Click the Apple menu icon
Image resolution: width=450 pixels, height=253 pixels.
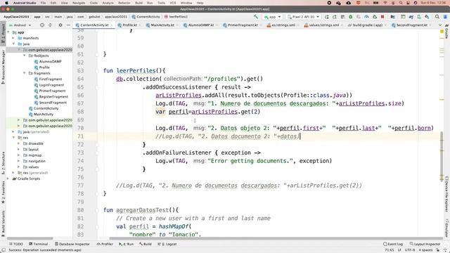pyautogui.click(x=6, y=3)
